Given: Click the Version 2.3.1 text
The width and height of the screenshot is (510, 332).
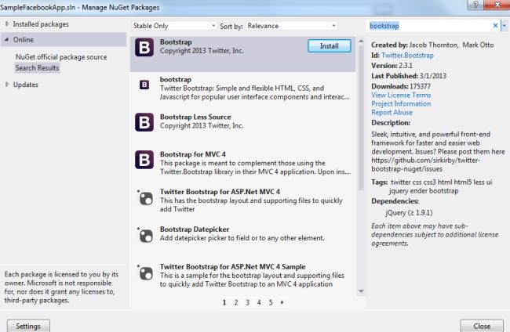Looking at the screenshot, I should tap(392, 66).
